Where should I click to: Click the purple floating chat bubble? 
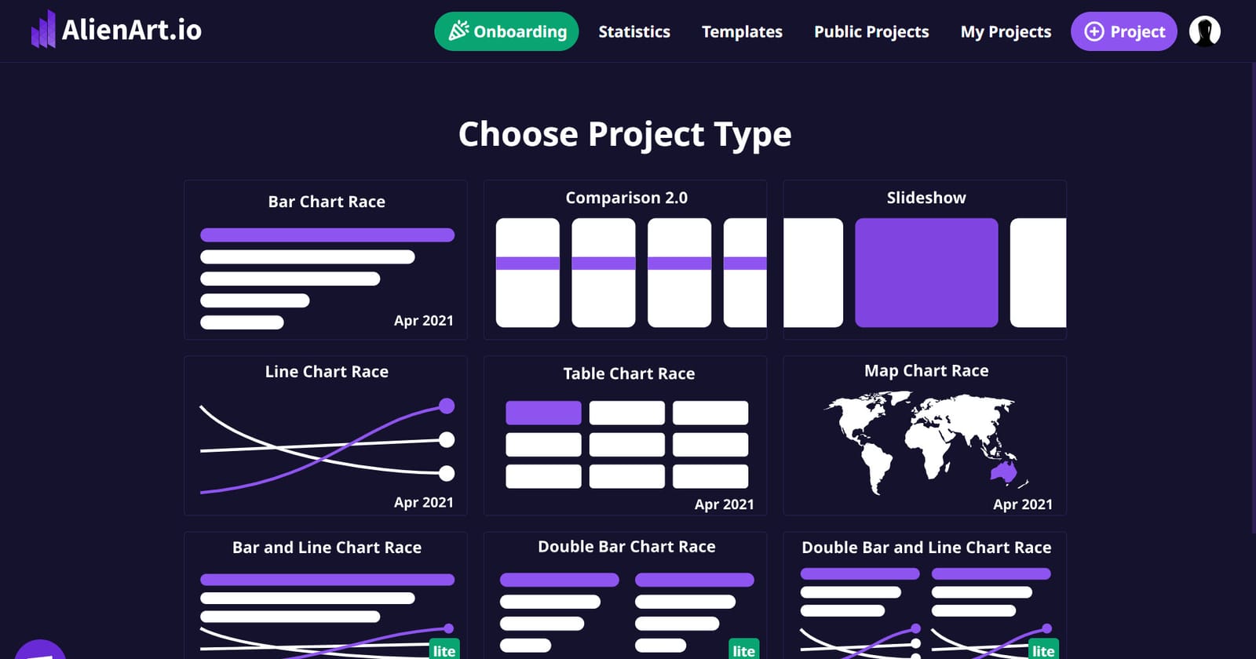(39, 652)
